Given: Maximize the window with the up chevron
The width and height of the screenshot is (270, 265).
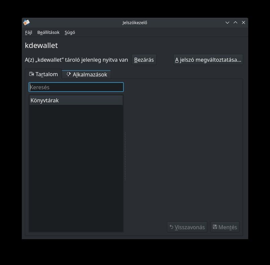Looking at the screenshot, I should 235,22.
